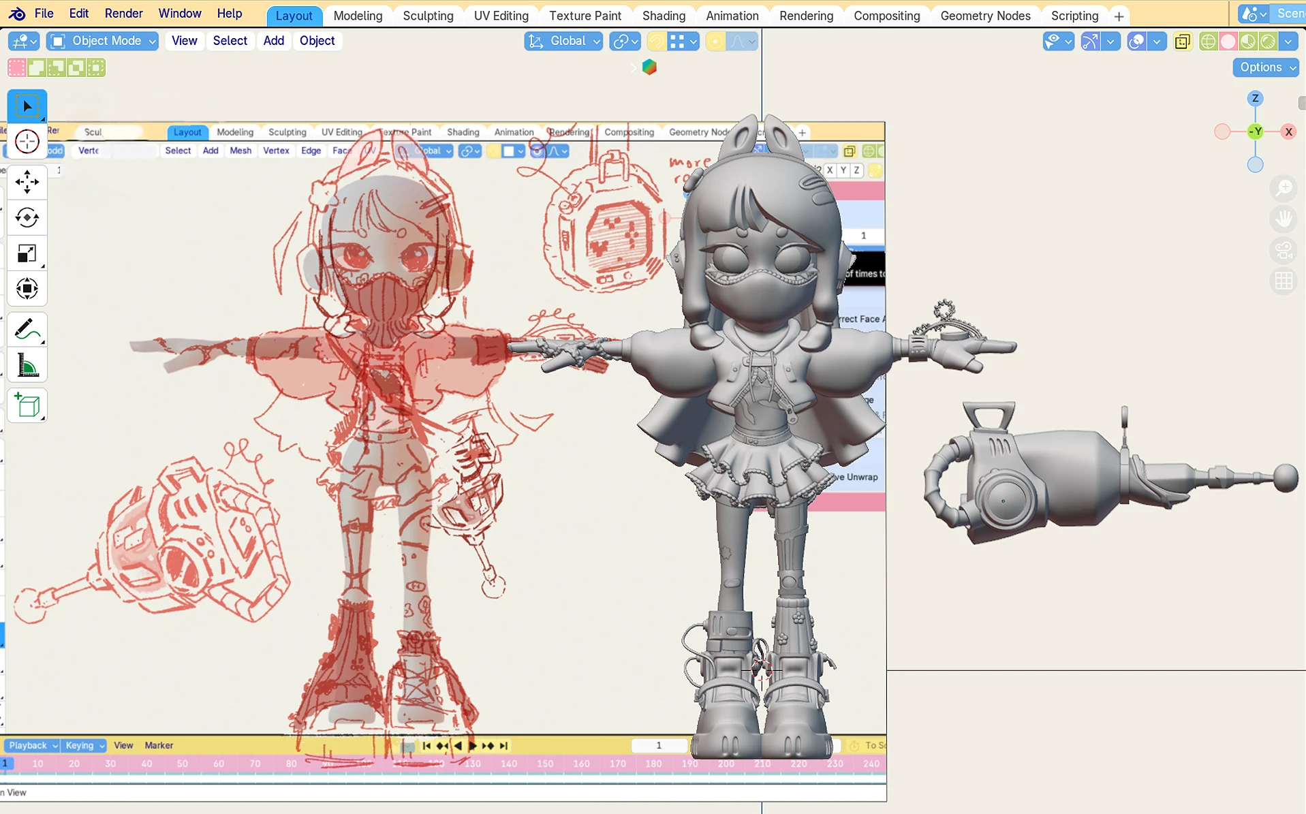This screenshot has height=814, width=1306.
Task: Choose the Invert Selection mode icon
Action: [x=76, y=67]
